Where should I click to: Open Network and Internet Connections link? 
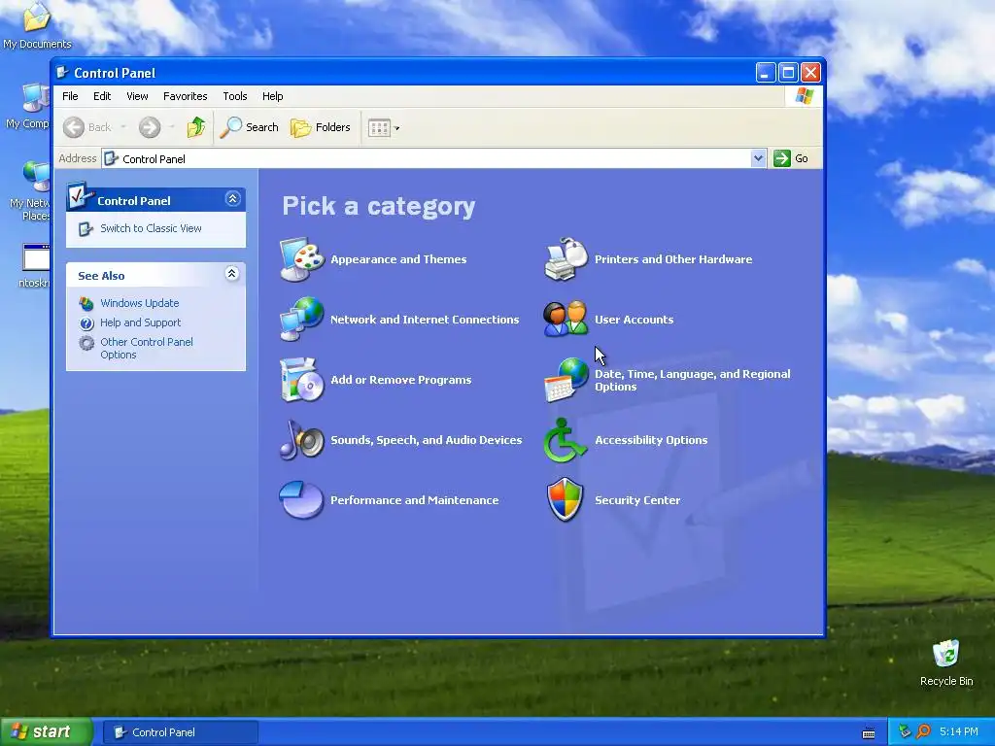[x=425, y=319]
